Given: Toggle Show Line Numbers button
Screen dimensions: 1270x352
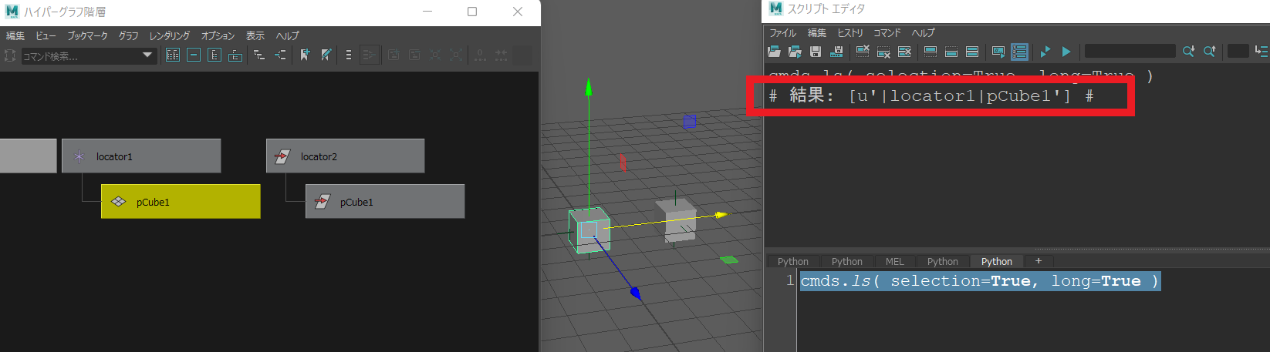Looking at the screenshot, I should coord(1019,52).
